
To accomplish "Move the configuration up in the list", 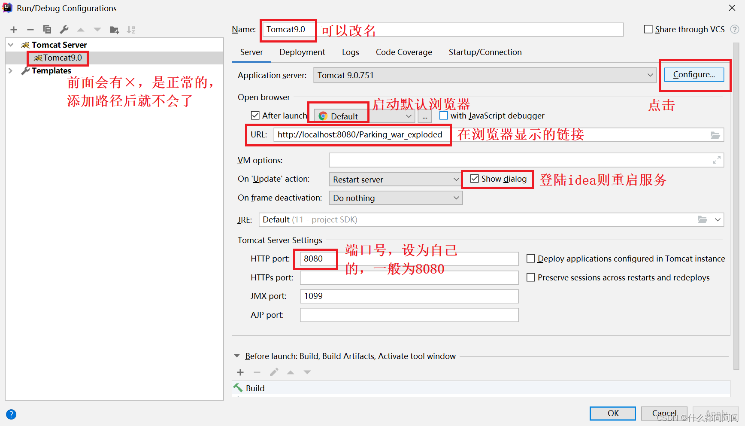I will [x=81, y=30].
